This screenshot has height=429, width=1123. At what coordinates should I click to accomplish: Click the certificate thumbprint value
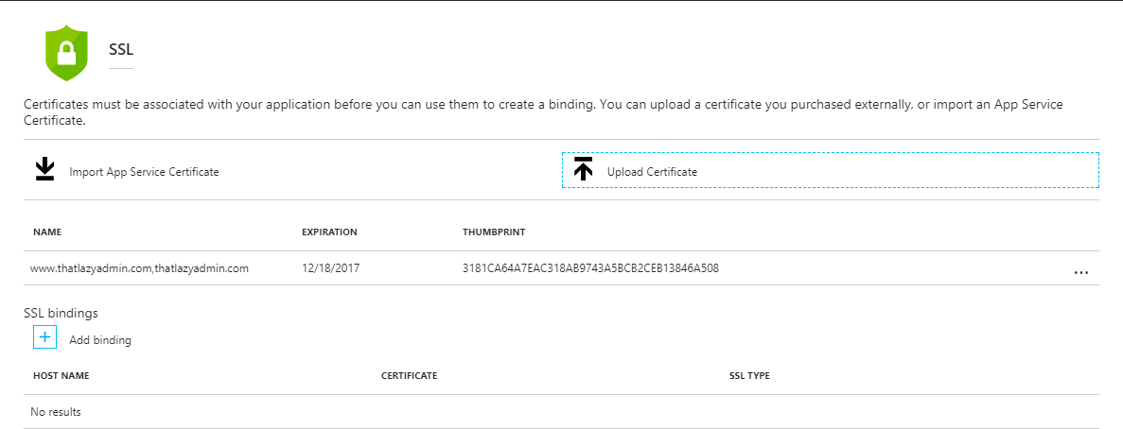click(590, 268)
